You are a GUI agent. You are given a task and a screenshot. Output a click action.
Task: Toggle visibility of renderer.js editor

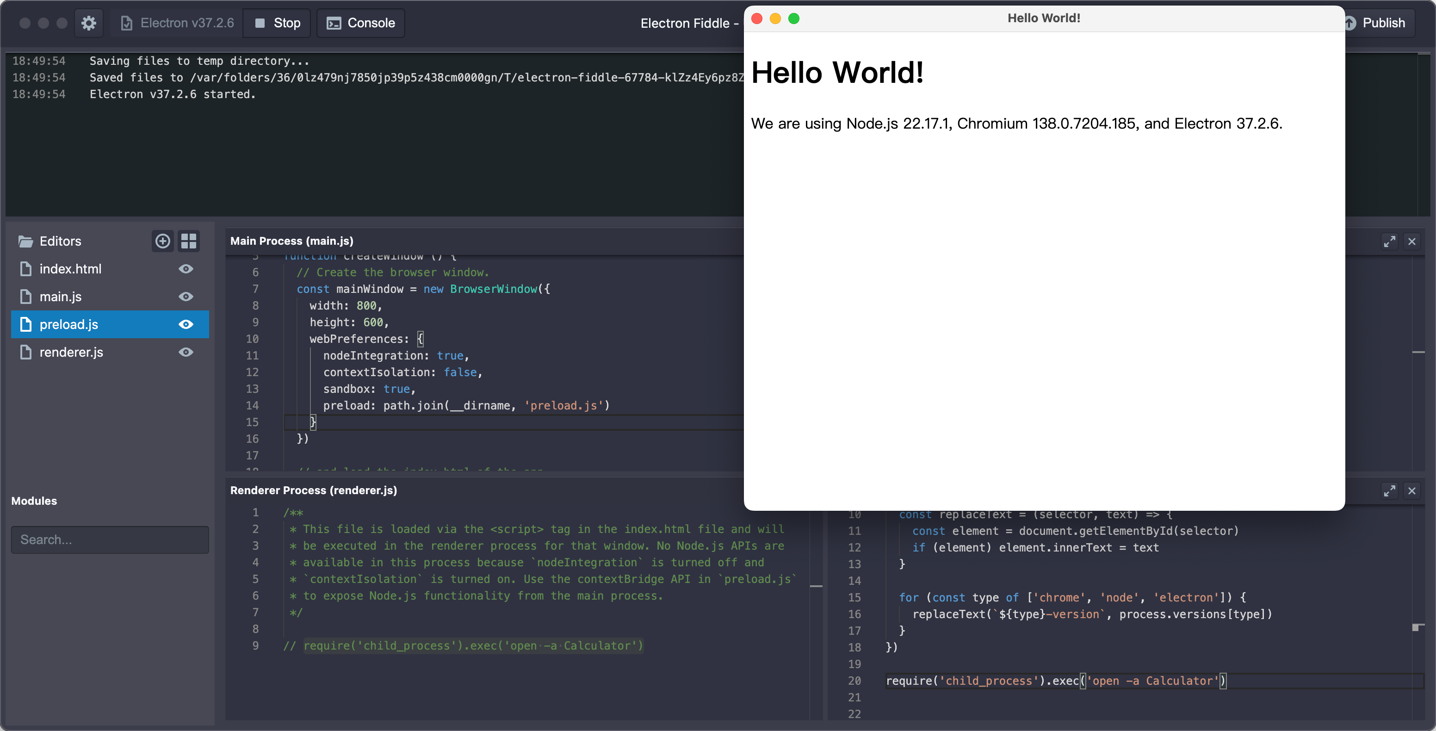tap(186, 353)
